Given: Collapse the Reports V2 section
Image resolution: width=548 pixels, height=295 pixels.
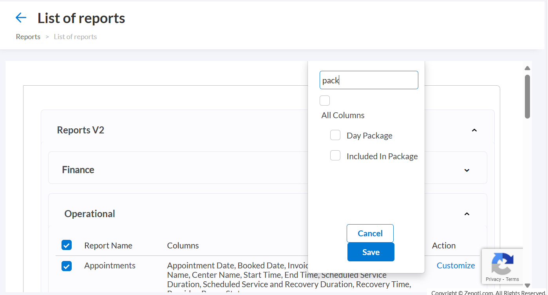Looking at the screenshot, I should (x=474, y=130).
